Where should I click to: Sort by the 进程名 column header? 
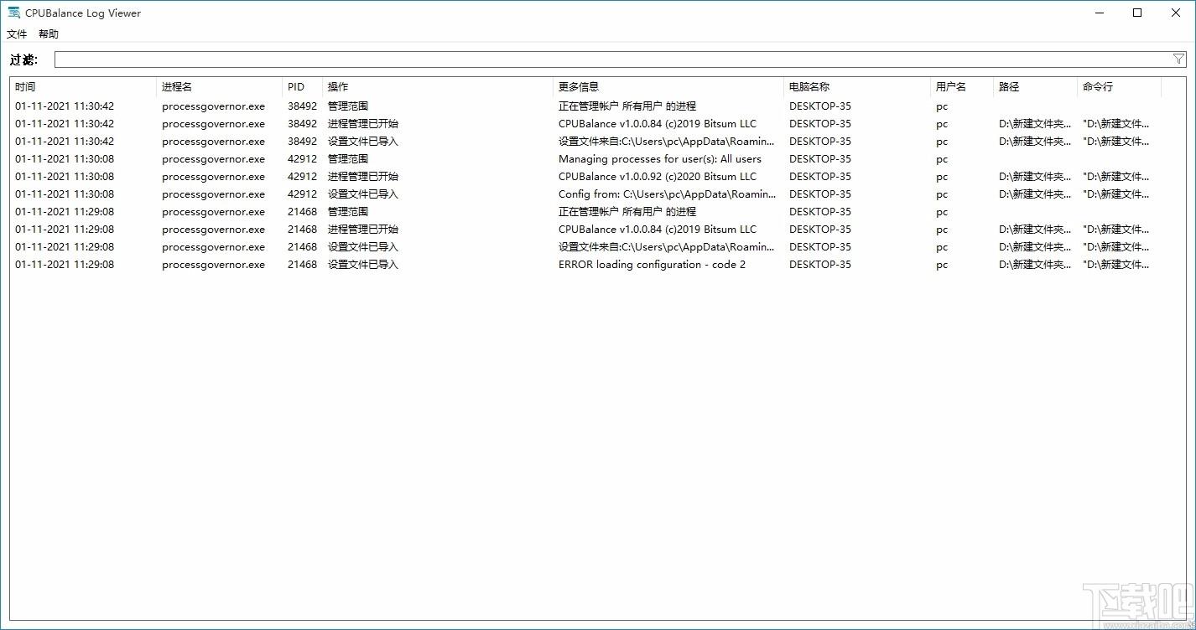(220, 87)
